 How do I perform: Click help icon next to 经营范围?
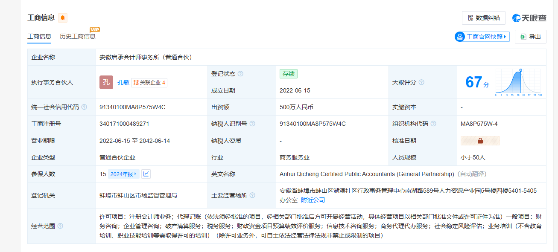point(60,226)
